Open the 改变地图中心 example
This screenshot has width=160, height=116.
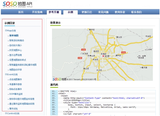15,50
